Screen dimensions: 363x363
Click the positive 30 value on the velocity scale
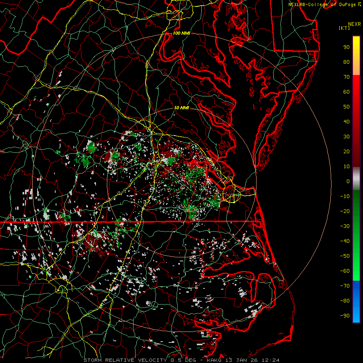click(346, 137)
